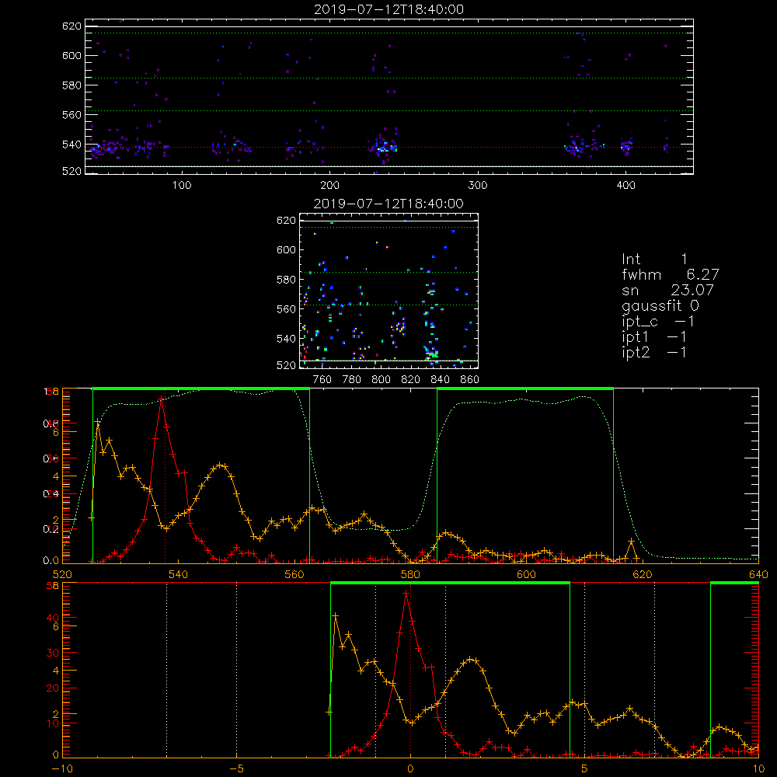Select the 'sn 23.07' readout
The width and height of the screenshot is (777, 777).
(x=667, y=290)
